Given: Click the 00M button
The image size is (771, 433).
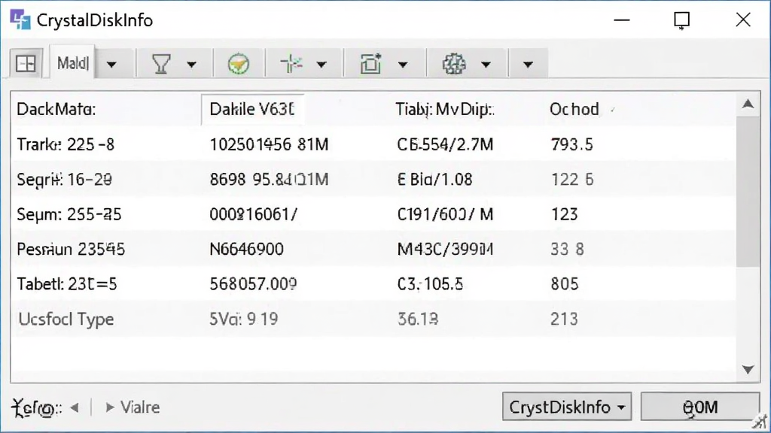Looking at the screenshot, I should 700,407.
